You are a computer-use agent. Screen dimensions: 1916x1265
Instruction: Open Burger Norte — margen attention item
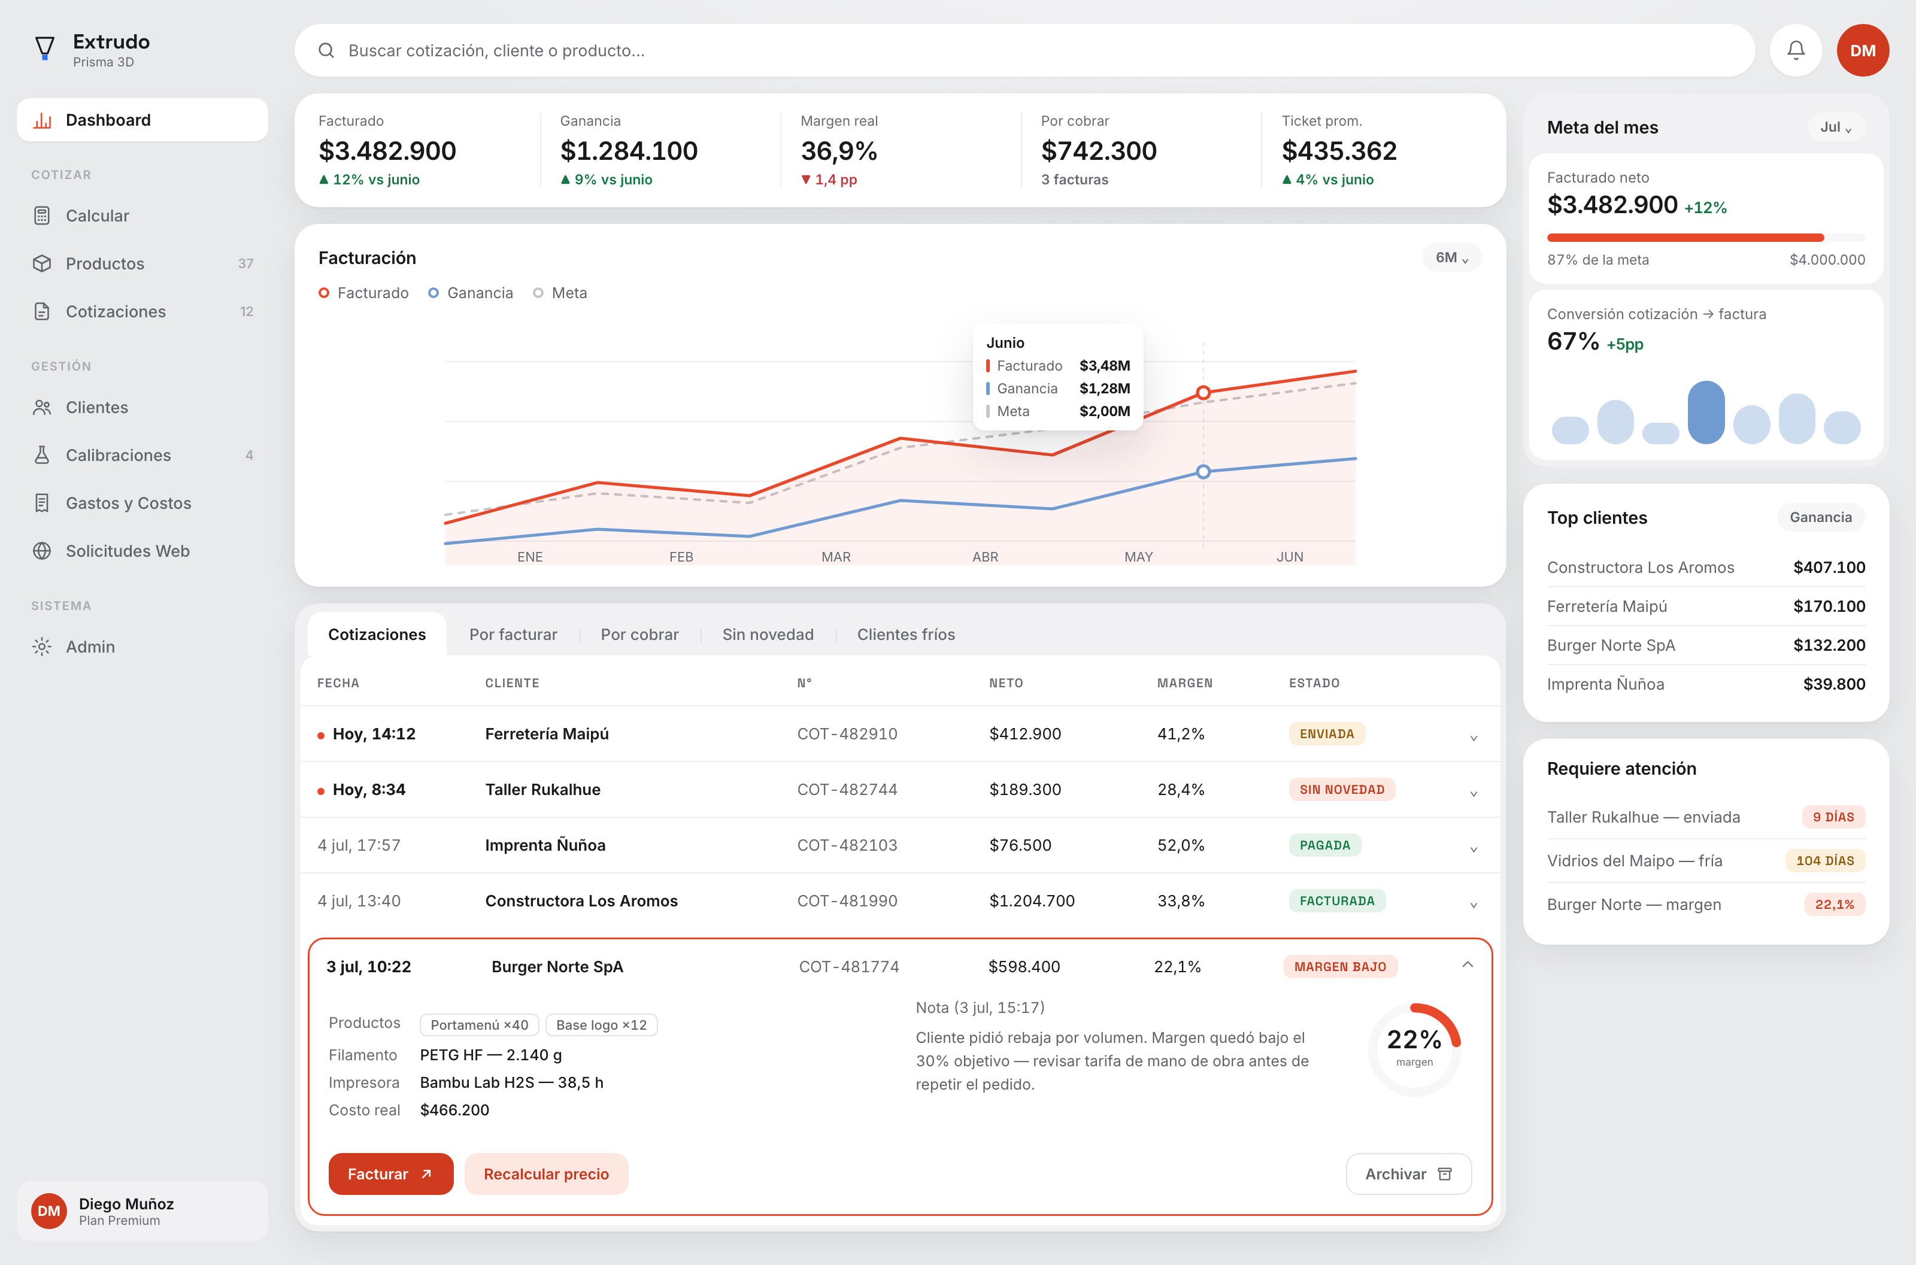[x=1706, y=905]
